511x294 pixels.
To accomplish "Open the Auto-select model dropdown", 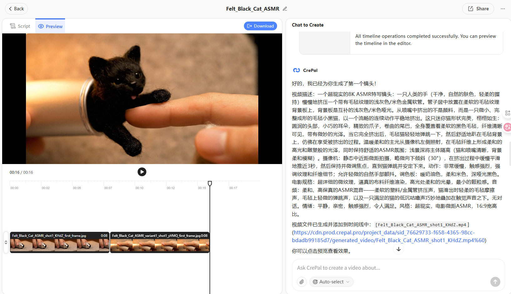I will pyautogui.click(x=331, y=282).
